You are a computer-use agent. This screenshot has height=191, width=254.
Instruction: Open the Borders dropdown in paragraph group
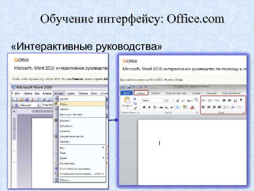(240, 107)
